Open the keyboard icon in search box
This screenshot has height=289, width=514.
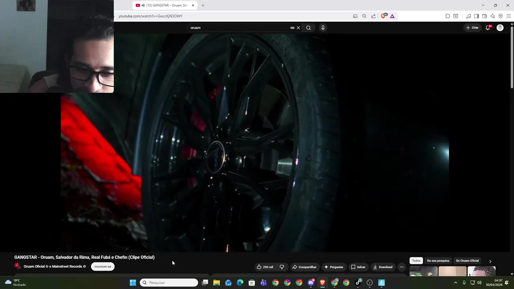click(292, 28)
